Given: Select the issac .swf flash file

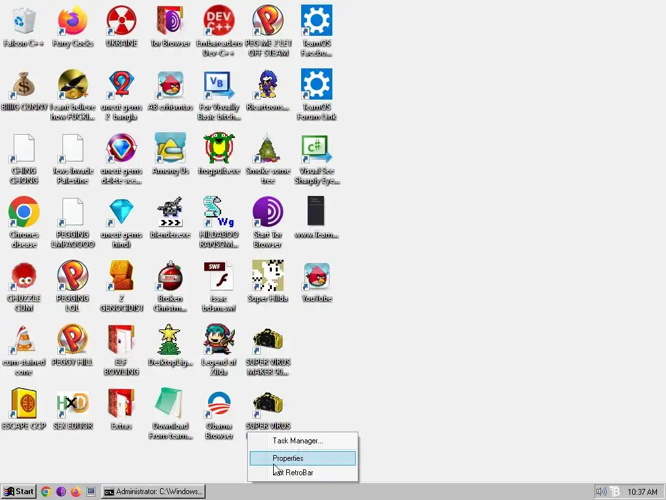Looking at the screenshot, I should click(219, 275).
